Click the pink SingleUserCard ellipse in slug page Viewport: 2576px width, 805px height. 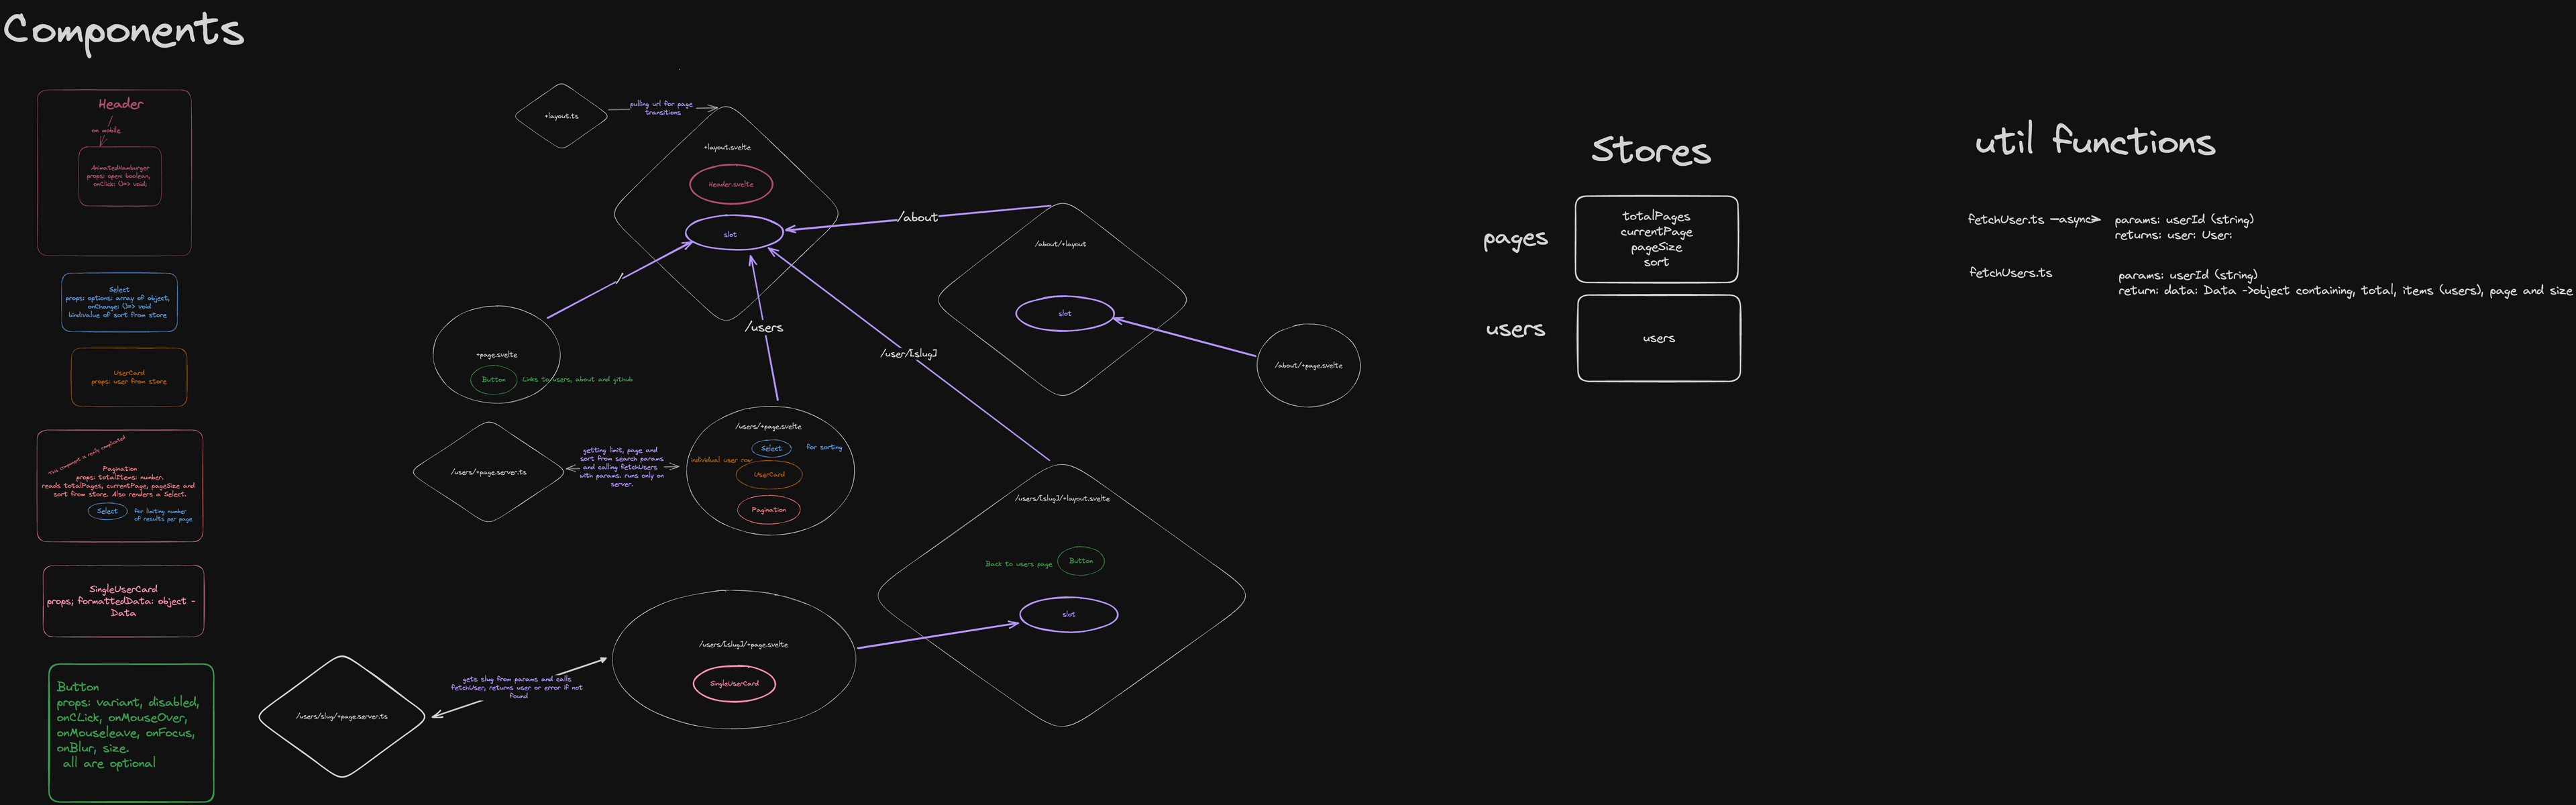coord(734,684)
